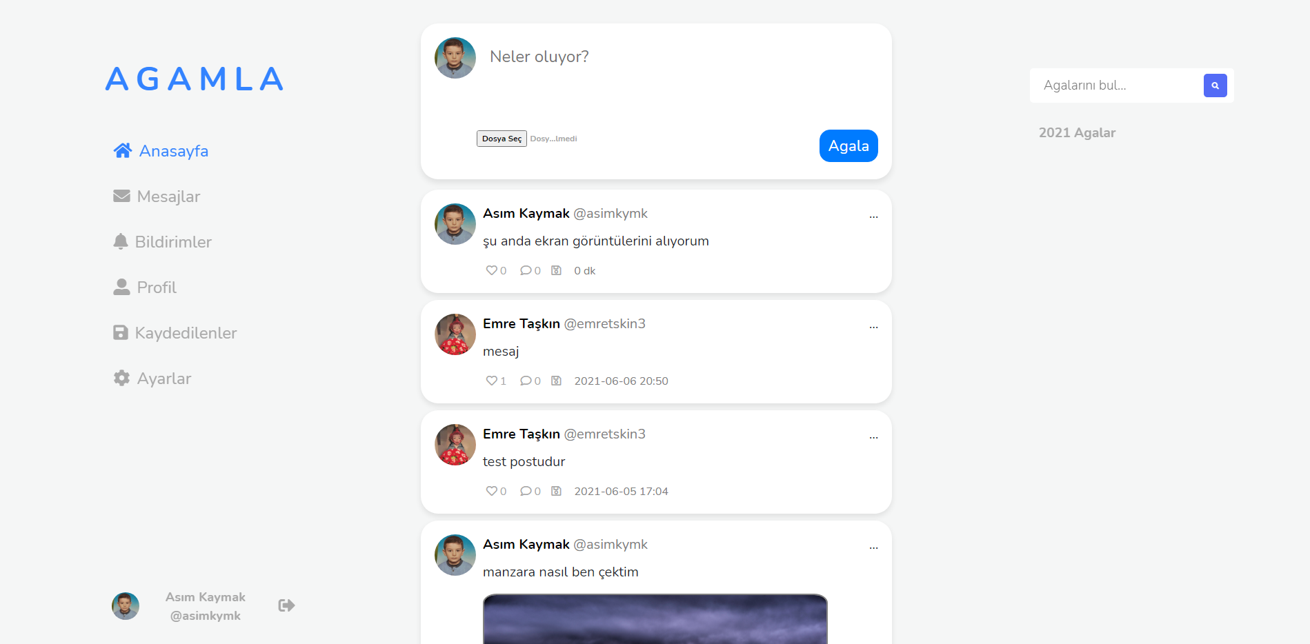Like the "test postudur" post

[x=491, y=491]
